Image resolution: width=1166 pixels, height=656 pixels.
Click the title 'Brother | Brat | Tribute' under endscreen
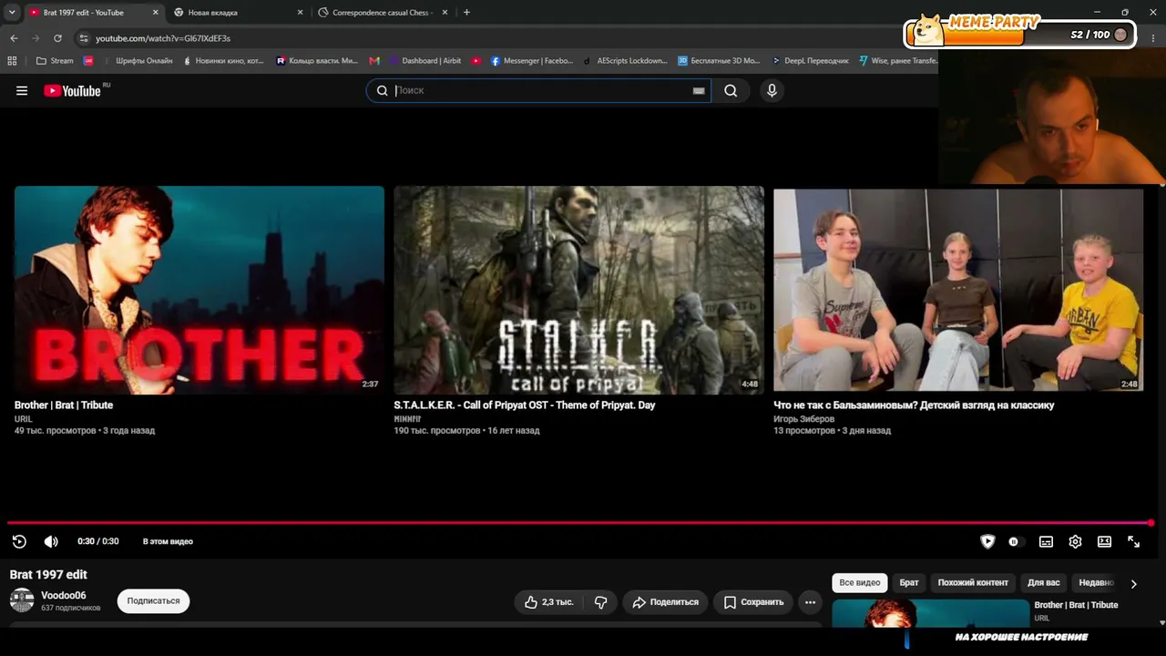(x=64, y=405)
